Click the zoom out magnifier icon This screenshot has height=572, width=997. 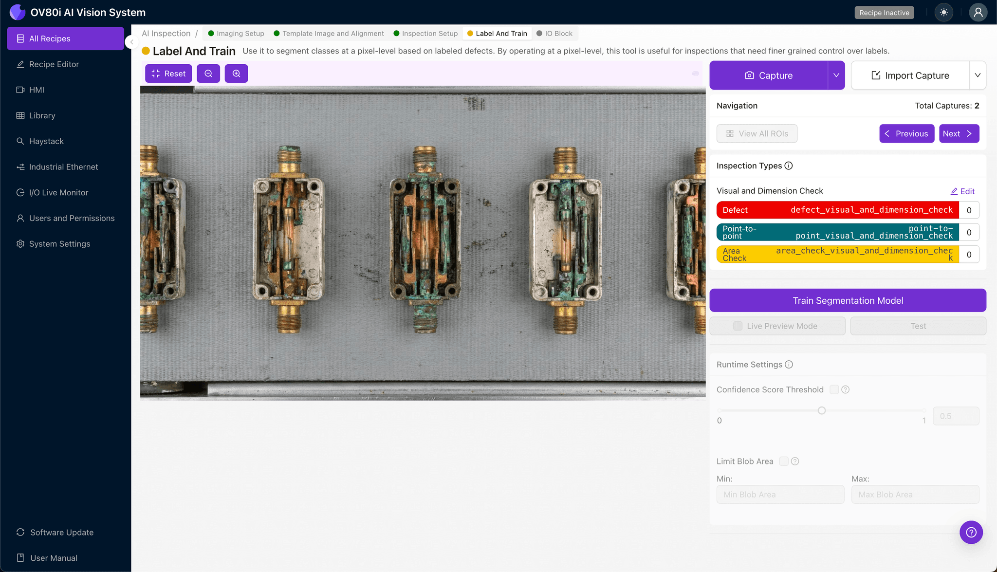tap(208, 74)
